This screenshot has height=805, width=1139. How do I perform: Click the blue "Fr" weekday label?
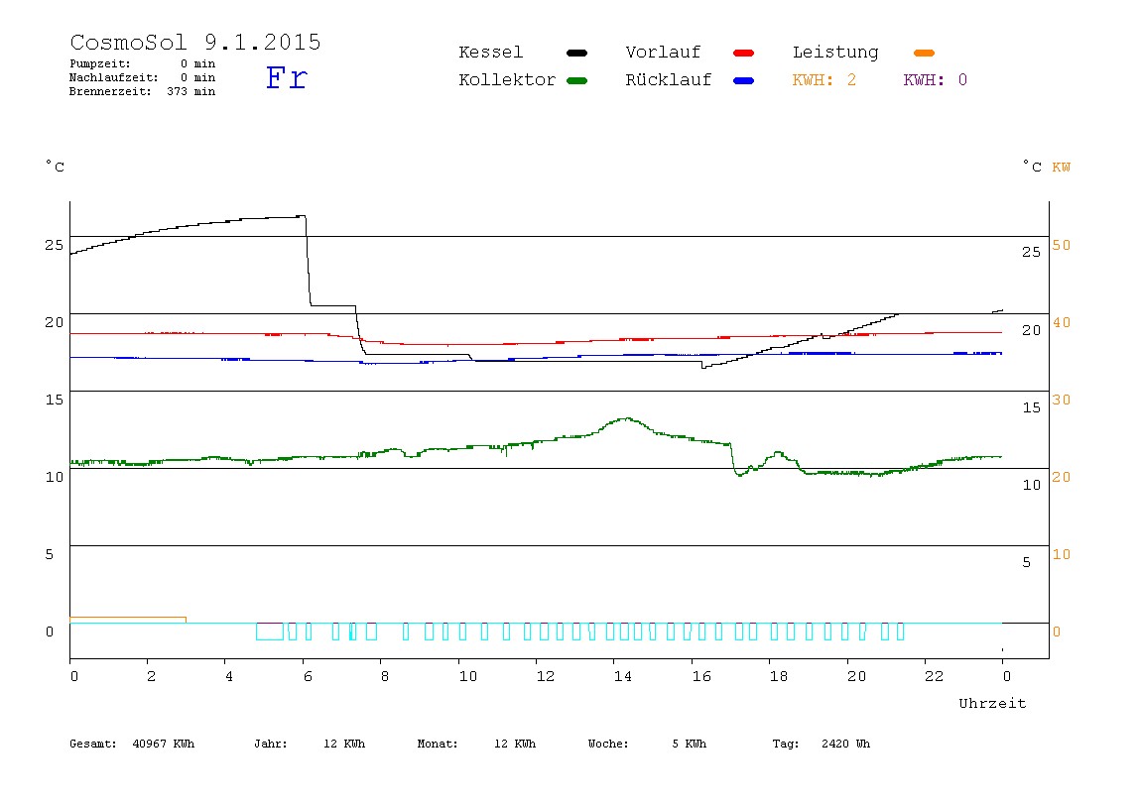[287, 77]
